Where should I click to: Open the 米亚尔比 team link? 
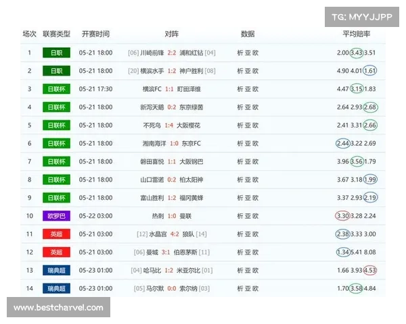click(x=188, y=270)
